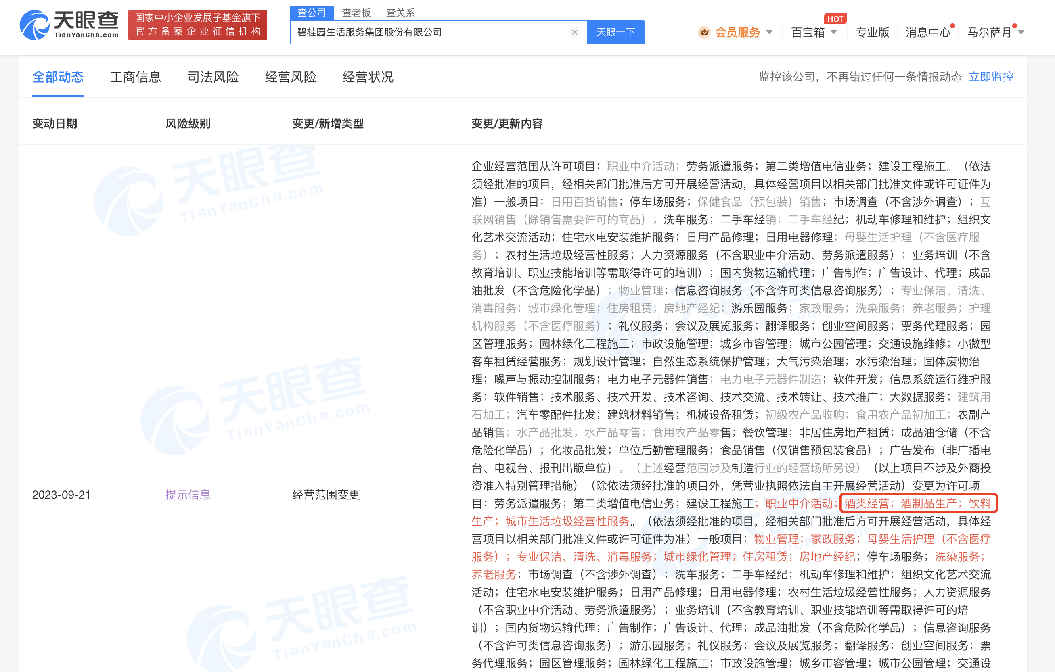1055x672 pixels.
Task: Clear the search box with the X icon
Action: [574, 32]
